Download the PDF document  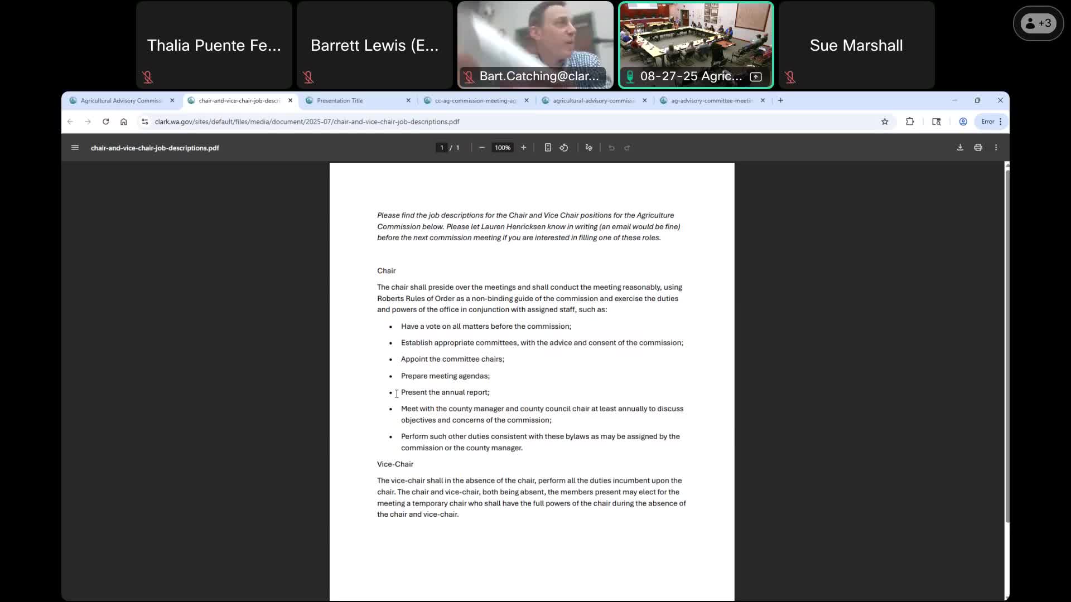(x=960, y=148)
